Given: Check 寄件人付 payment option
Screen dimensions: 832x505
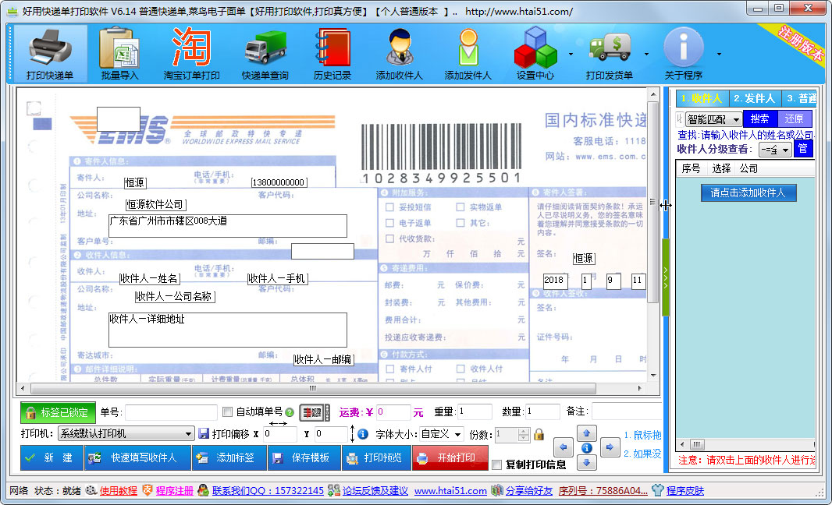Looking at the screenshot, I should 389,369.
